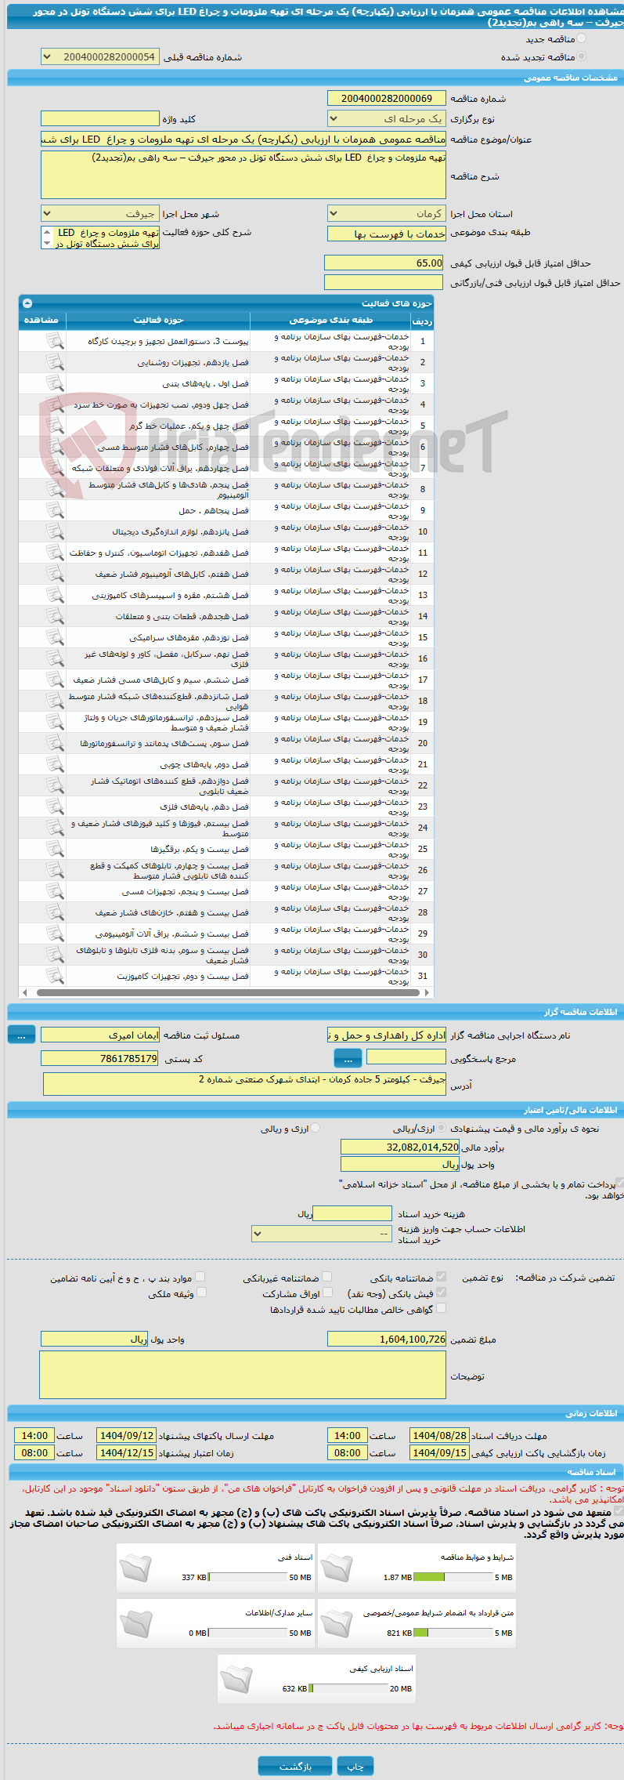Open view icon for activity row 10
The height and width of the screenshot is (1780, 624).
(x=54, y=531)
